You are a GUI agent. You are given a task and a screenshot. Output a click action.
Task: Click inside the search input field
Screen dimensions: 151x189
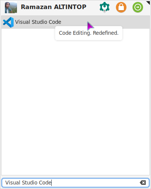pos(75,183)
